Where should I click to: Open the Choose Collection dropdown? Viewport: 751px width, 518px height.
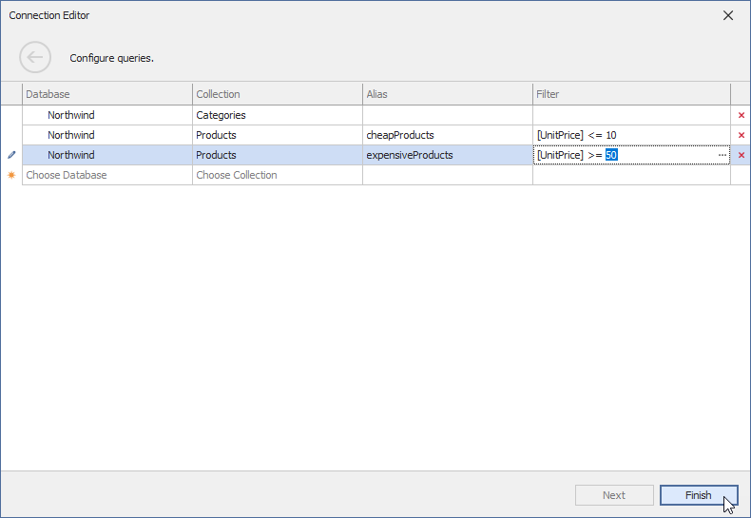tap(277, 175)
